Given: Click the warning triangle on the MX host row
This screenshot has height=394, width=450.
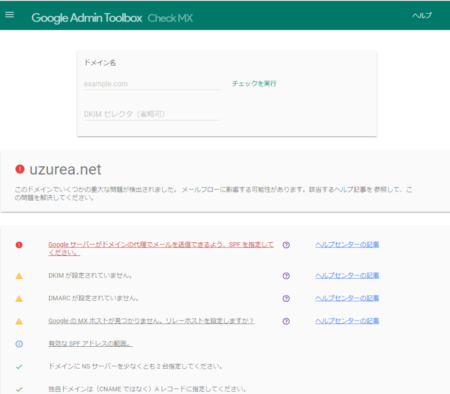Looking at the screenshot, I should tap(19, 321).
